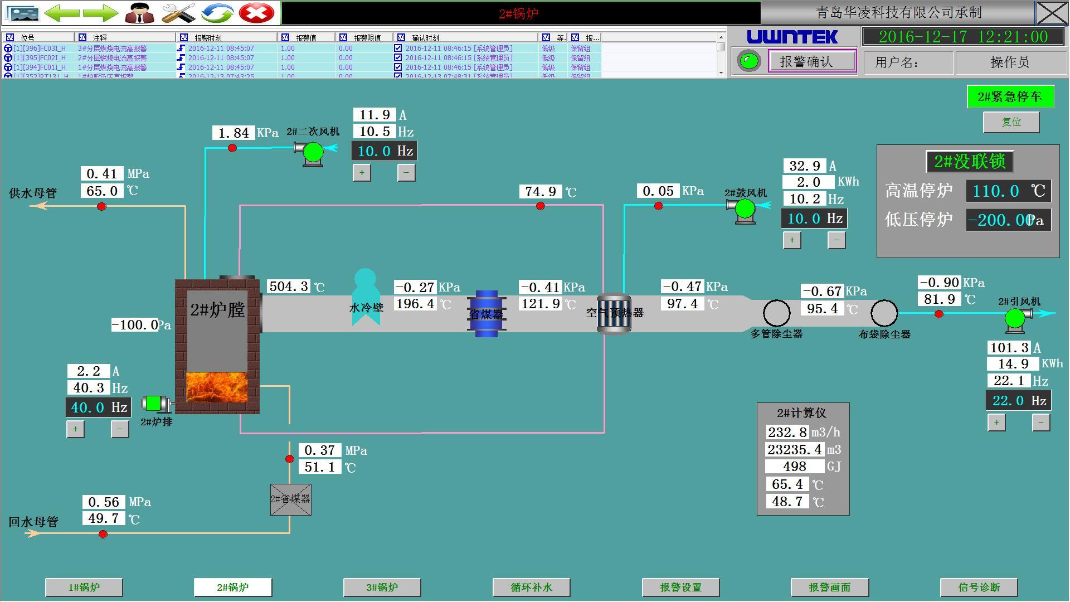Toggle the 2#没联锁 interlock button
1070x602 pixels.
tap(970, 162)
